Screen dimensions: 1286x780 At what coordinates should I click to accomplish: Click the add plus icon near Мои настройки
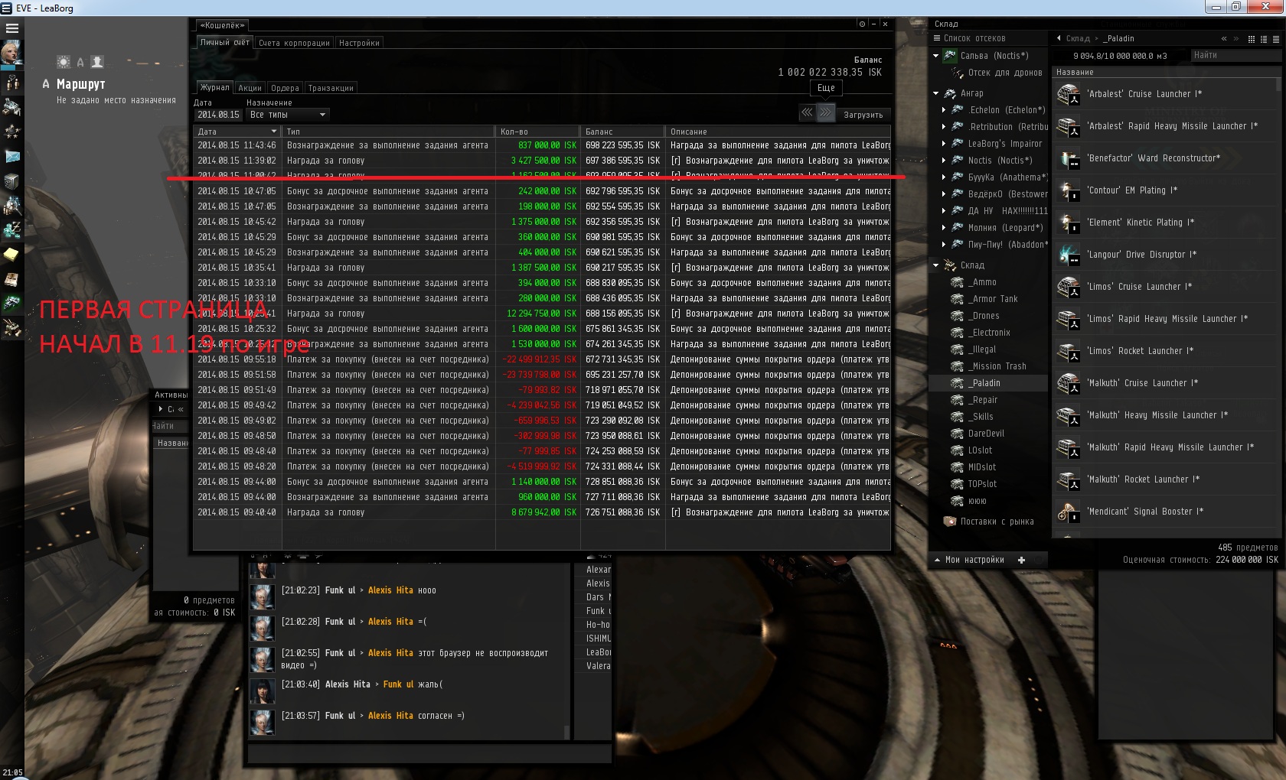click(1021, 560)
